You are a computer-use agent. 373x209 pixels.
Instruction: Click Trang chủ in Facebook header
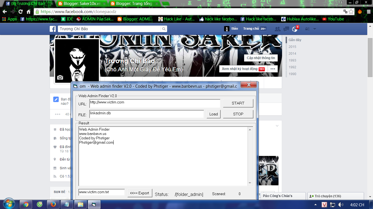pos(251,29)
